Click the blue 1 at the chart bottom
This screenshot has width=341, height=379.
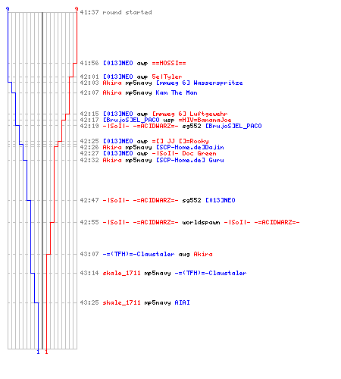[x=39, y=352]
